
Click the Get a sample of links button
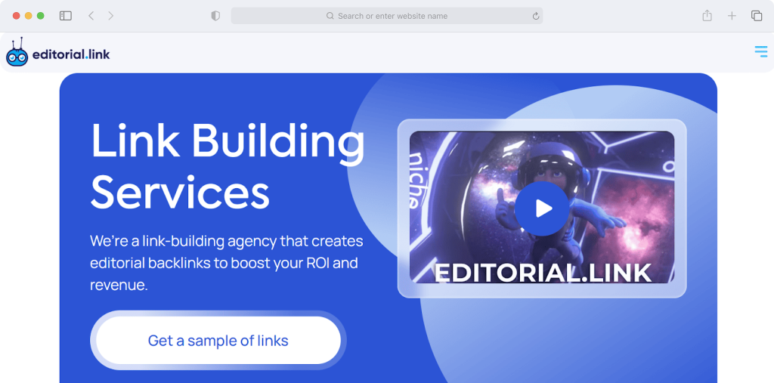point(218,341)
